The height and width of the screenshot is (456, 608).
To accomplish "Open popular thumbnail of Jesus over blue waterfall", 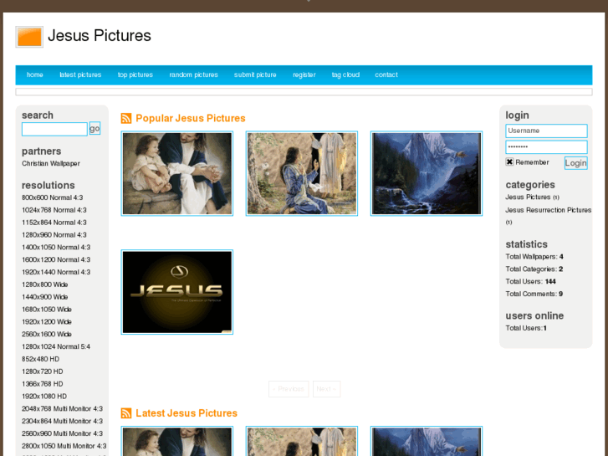I will tap(427, 173).
